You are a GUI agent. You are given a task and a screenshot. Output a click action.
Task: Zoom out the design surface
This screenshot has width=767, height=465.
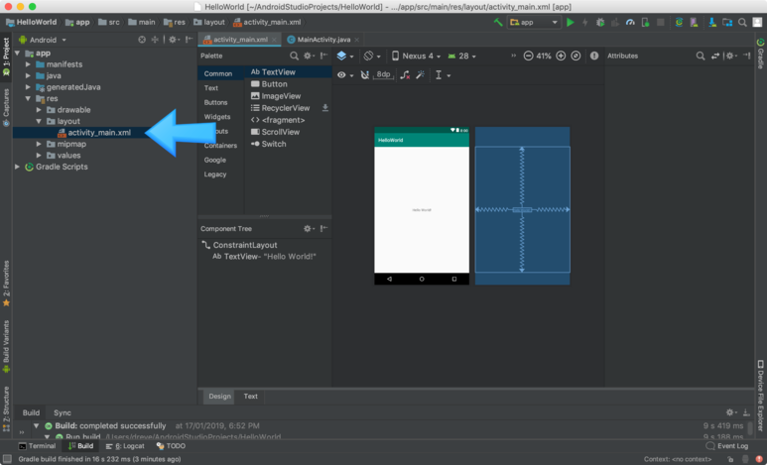pyautogui.click(x=528, y=56)
